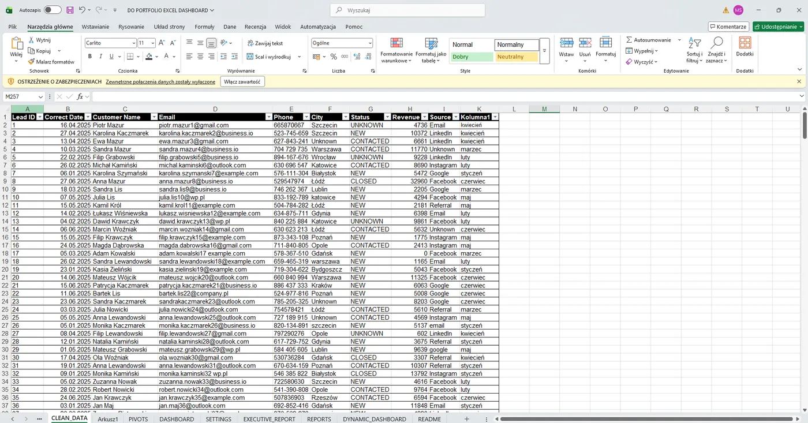Viewport: 808px width, 423px height.
Task: Select the Dobry cell style
Action: pos(472,57)
